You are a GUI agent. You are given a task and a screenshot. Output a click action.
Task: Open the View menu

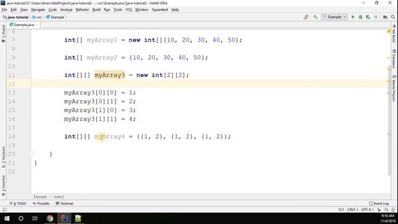pyautogui.click(x=24, y=10)
